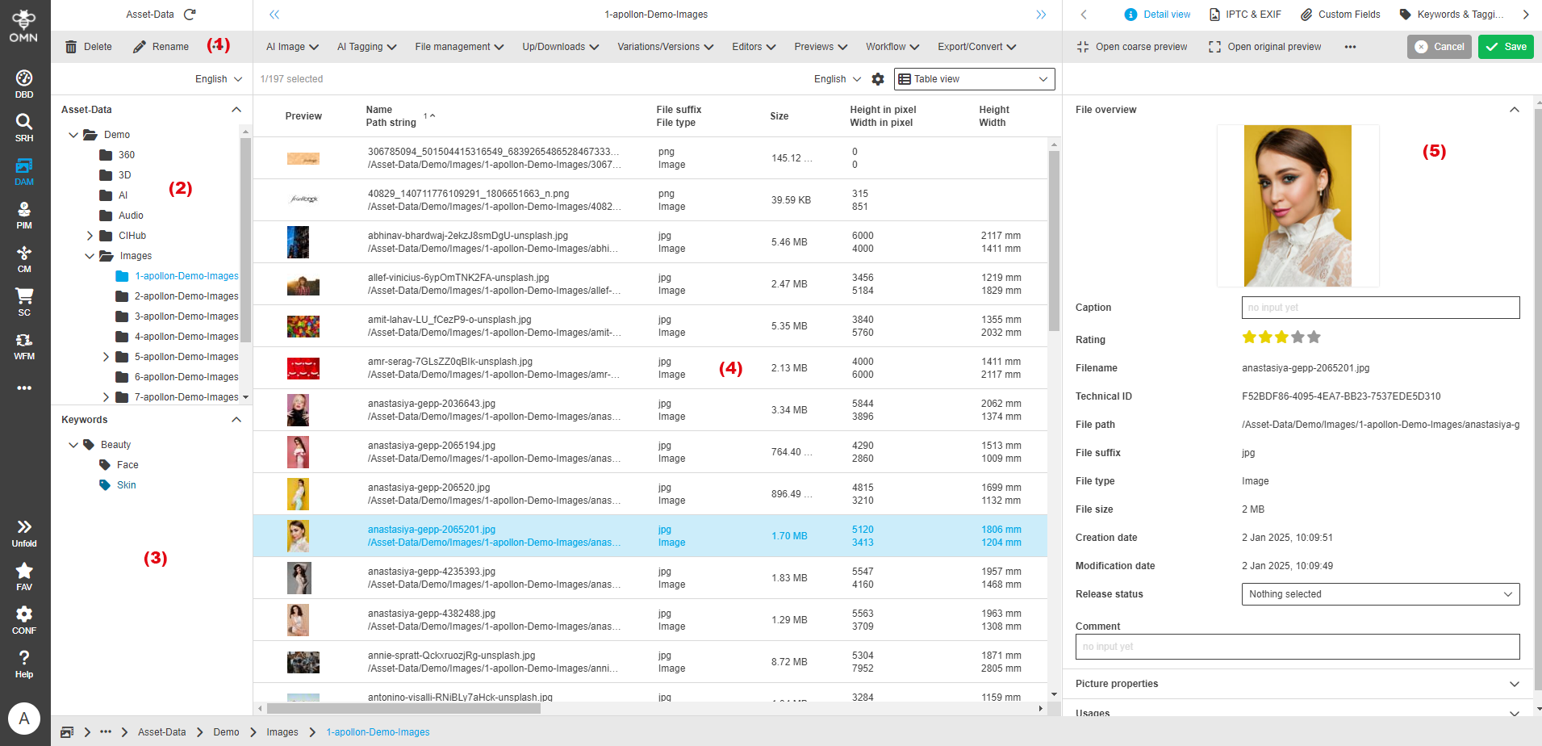Click Unfold to expand the sidebar

[23, 527]
